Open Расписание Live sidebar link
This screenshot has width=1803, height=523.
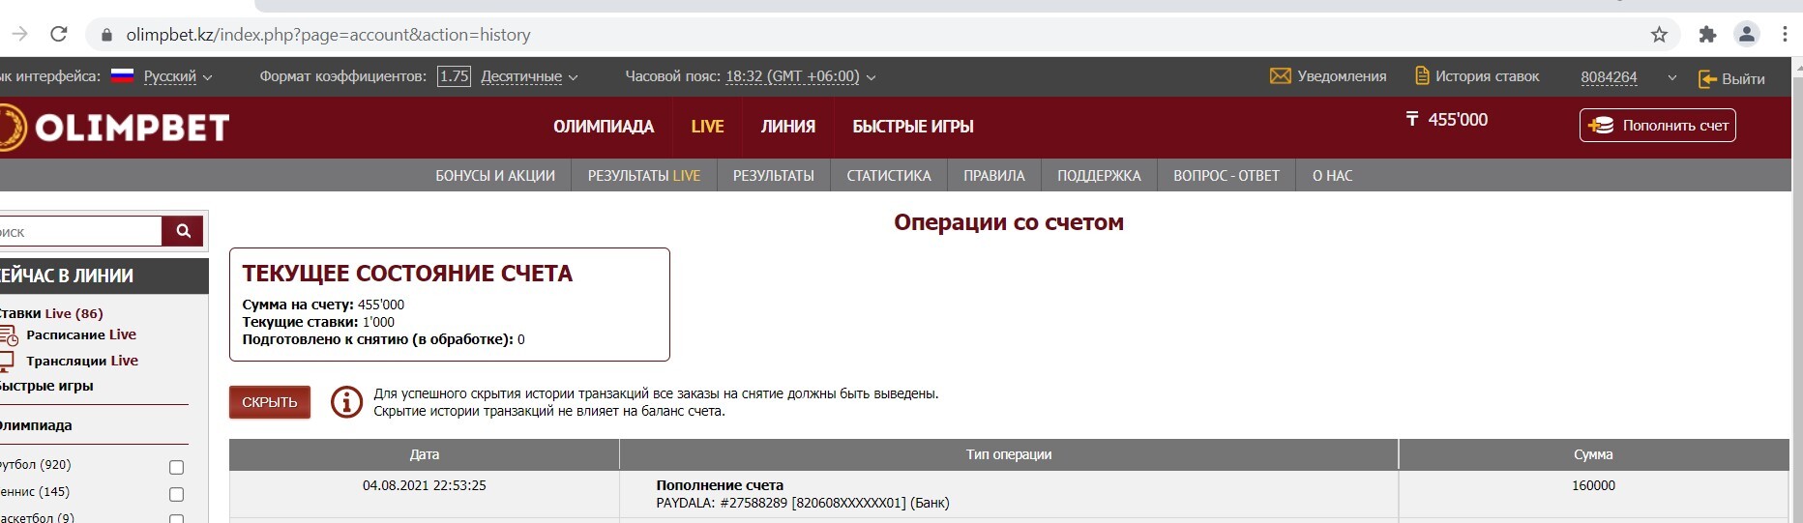coord(81,334)
